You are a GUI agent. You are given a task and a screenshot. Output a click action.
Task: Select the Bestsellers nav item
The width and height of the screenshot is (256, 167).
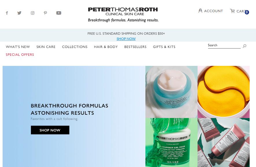(135, 47)
